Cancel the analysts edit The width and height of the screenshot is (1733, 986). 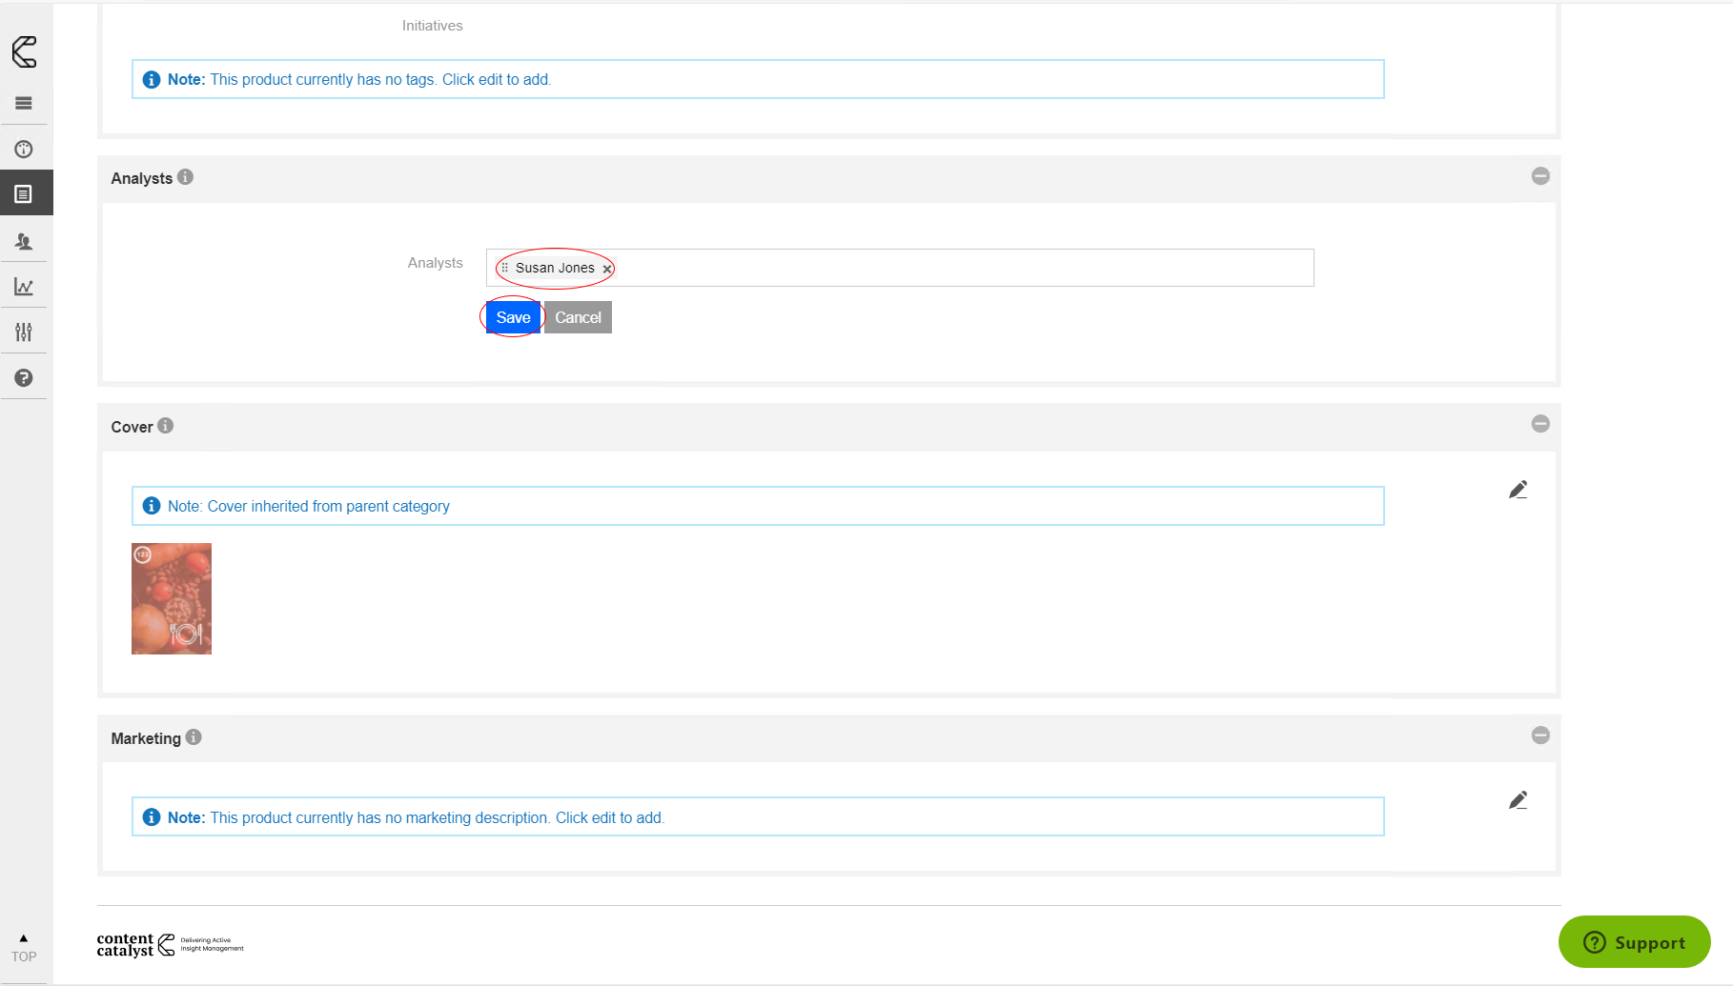578,318
